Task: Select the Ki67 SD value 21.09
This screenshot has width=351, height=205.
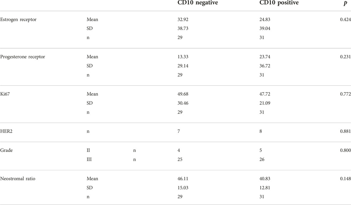Action: pyautogui.click(x=265, y=103)
